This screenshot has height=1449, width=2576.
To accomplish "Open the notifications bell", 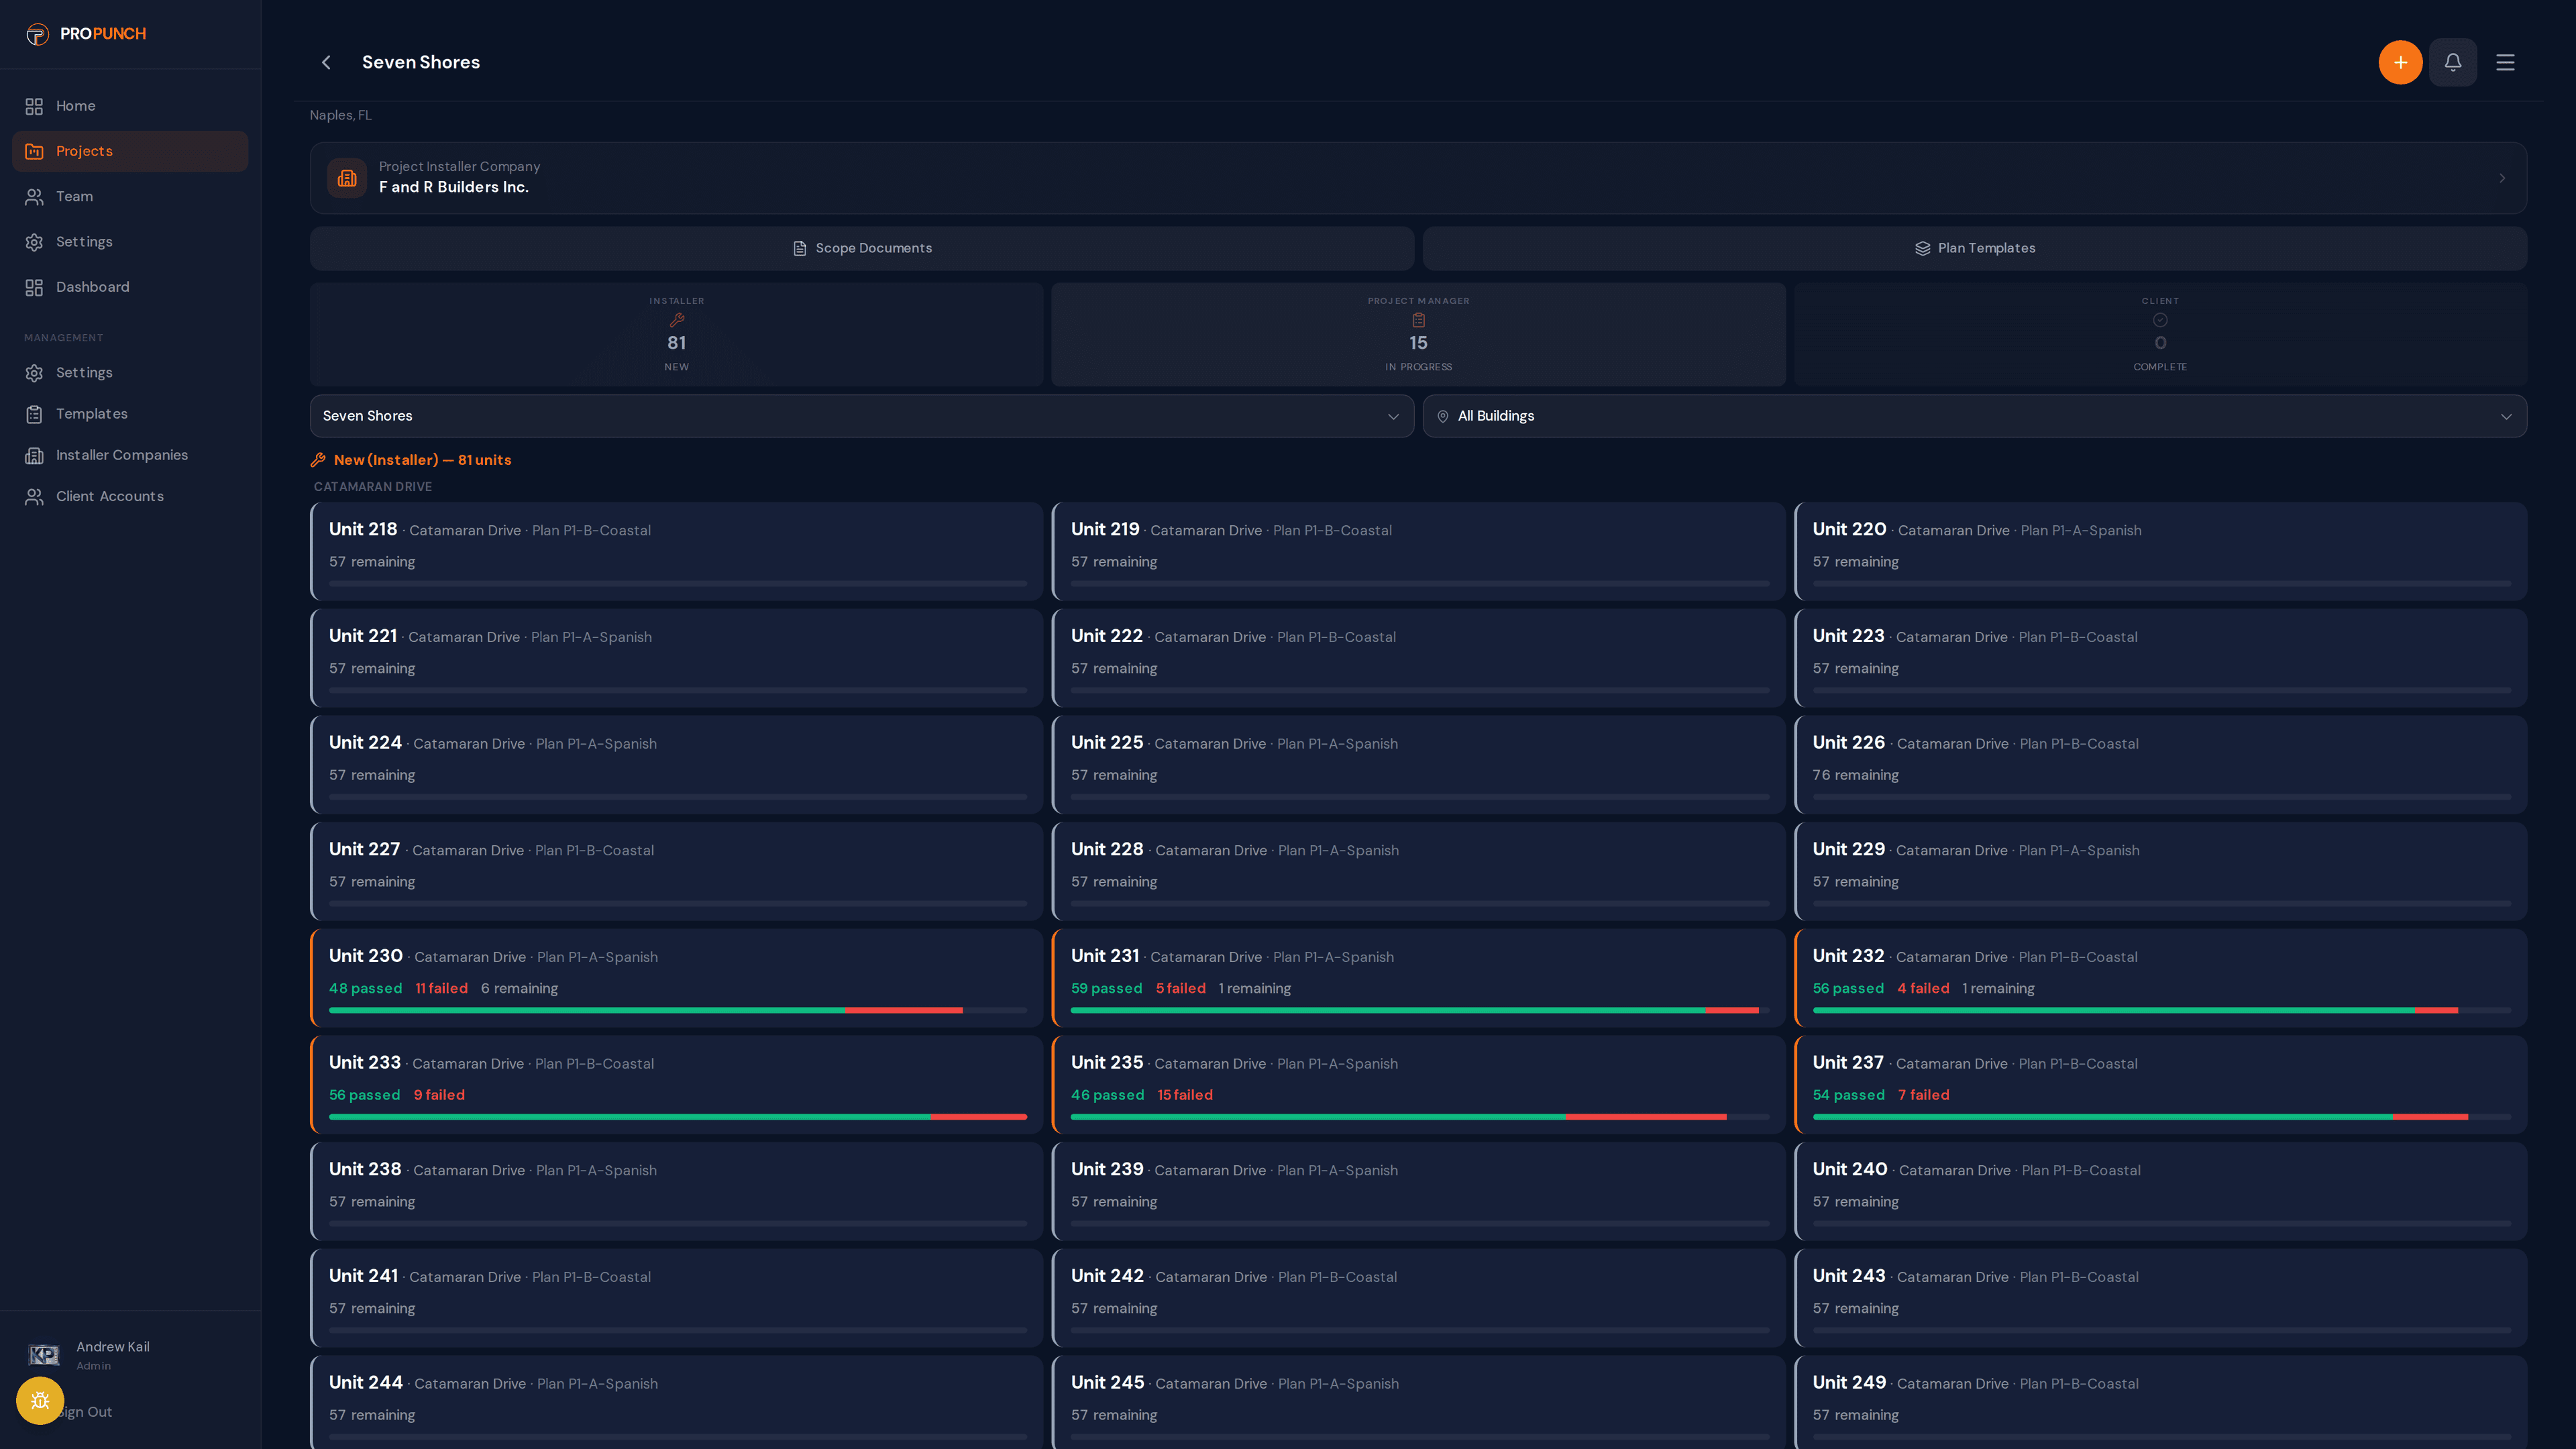I will [x=2453, y=62].
